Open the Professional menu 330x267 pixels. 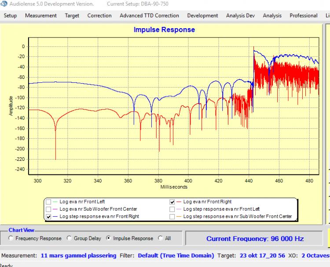pos(304,15)
